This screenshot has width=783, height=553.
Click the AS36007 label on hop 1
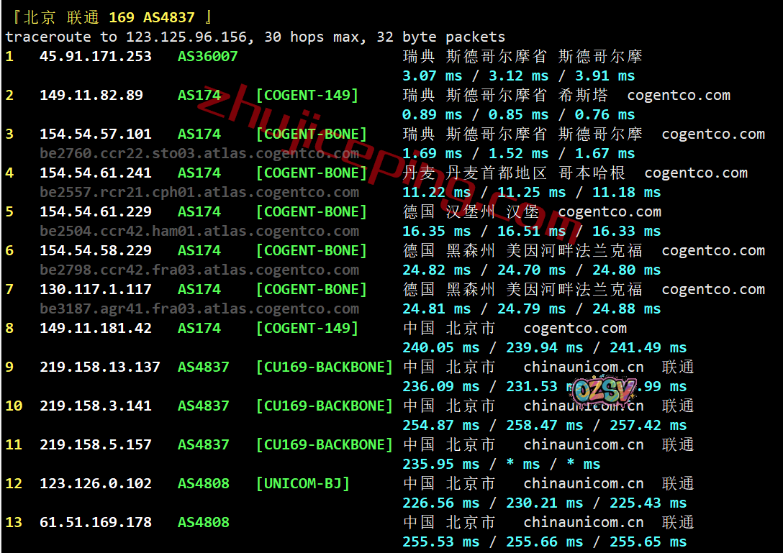click(x=207, y=56)
